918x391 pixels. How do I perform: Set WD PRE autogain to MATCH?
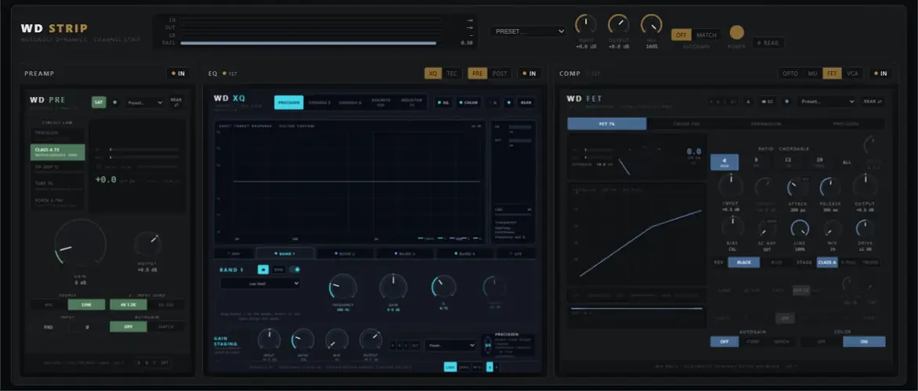click(166, 327)
